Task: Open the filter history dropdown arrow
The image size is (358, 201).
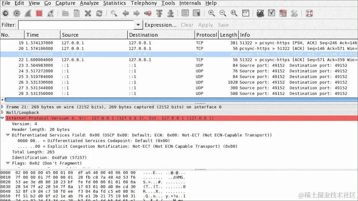Action: coord(138,25)
